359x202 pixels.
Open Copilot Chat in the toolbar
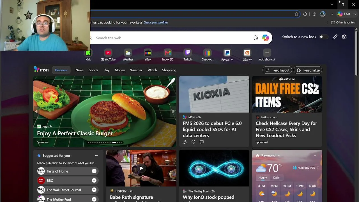(344, 14)
